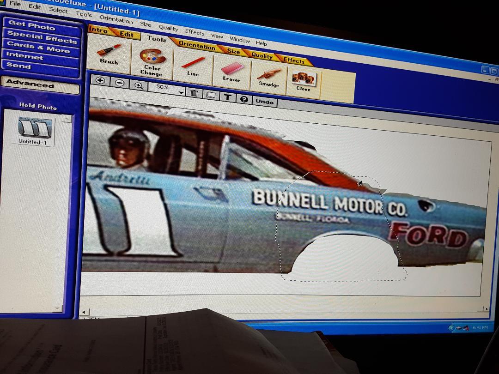Open the Edit menu in the menu bar

tap(35, 6)
